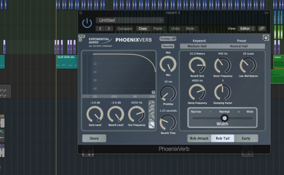Image resolution: width=284 pixels, height=175 pixels.
Task: Click the Reverb Size knob
Action: pyautogui.click(x=197, y=65)
